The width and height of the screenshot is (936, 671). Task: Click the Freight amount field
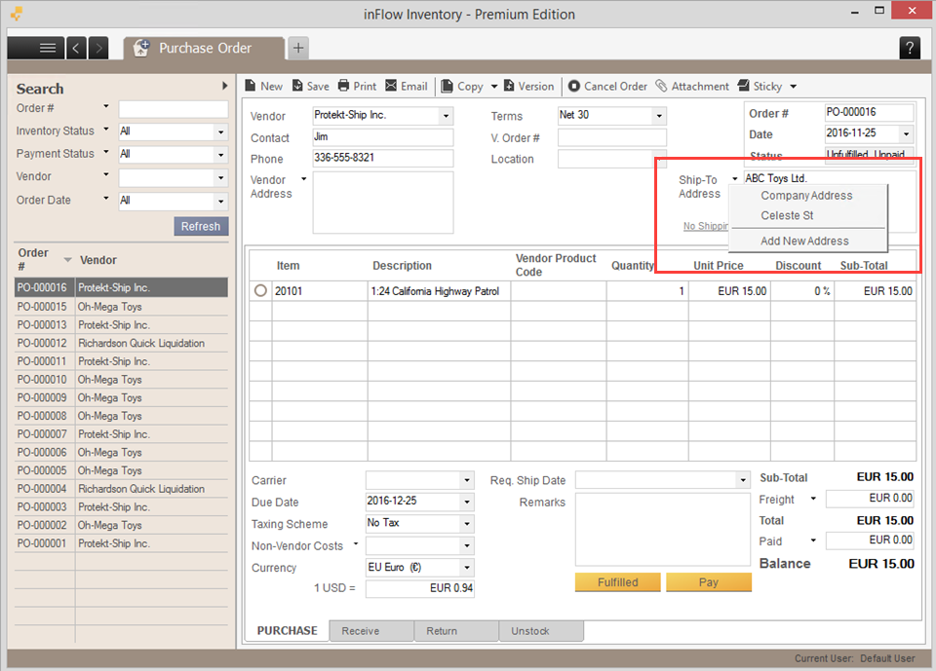870,498
